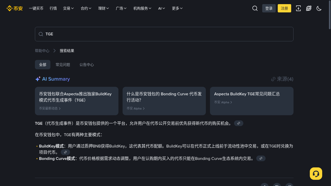Open the language globe icon

pyautogui.click(x=309, y=8)
